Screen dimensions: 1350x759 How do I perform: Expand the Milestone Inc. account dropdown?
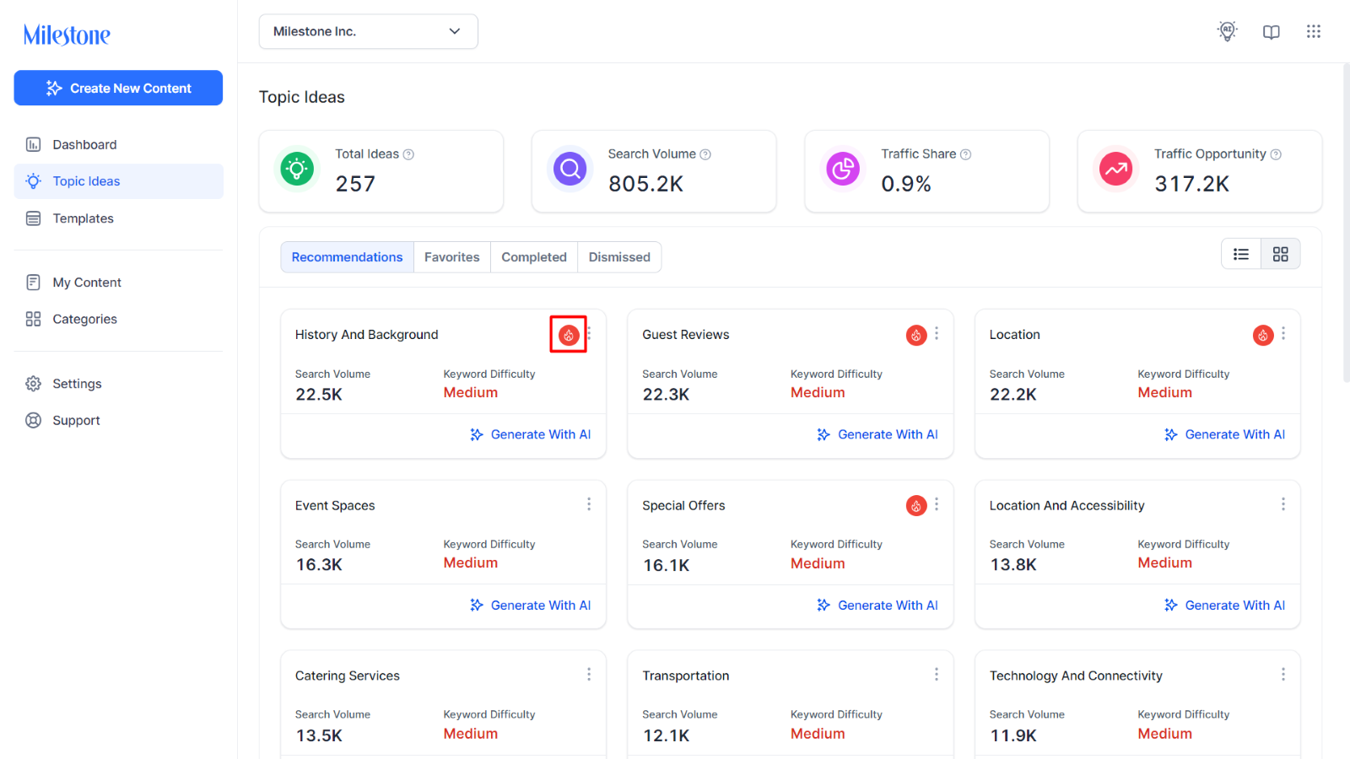coord(369,31)
